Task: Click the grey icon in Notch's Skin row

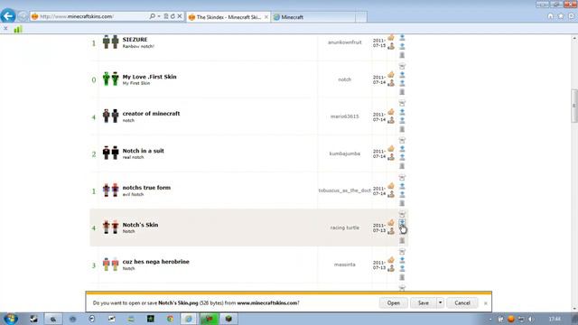Action: coord(402,240)
